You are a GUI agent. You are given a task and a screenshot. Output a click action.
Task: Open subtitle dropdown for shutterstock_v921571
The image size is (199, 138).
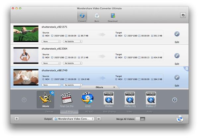tap(73, 41)
